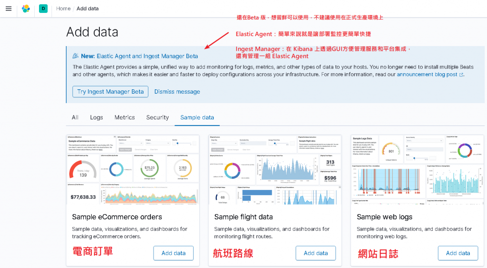Open the hamburger navigation menu
The image size is (487, 268).
coord(9,9)
